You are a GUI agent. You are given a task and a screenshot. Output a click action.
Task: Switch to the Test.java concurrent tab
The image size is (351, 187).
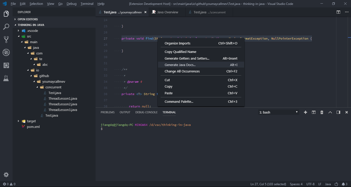[209, 12]
